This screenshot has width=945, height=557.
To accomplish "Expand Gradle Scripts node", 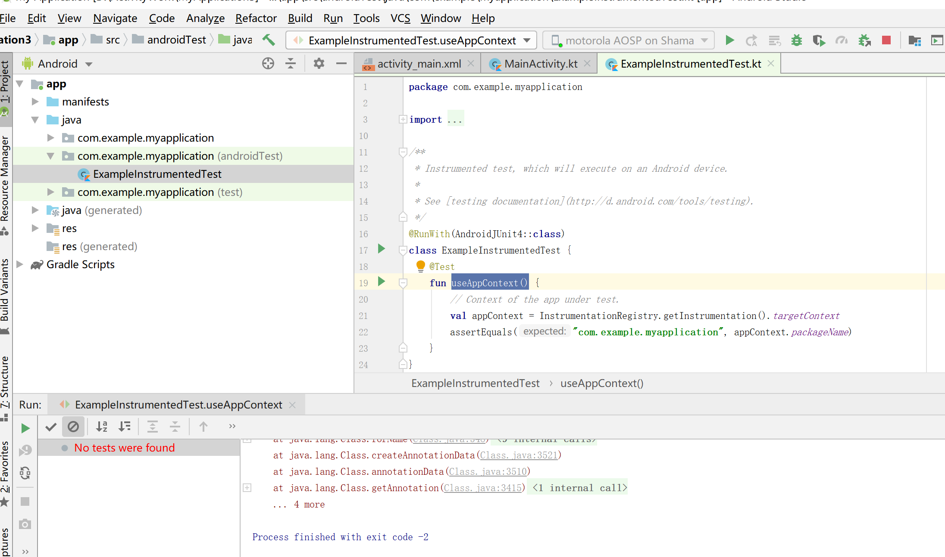I will (x=20, y=264).
